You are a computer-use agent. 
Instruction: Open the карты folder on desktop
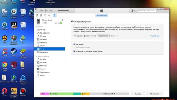coord(23,65)
